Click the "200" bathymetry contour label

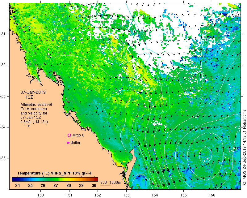point(103,182)
